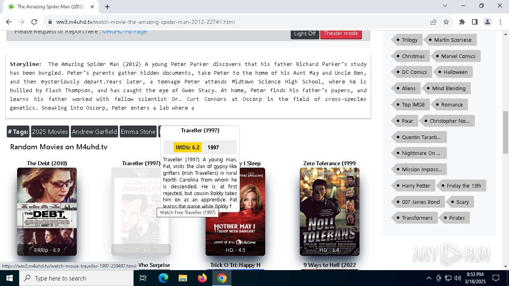The height and width of the screenshot is (286, 509).
Task: Open the 2025 Movies tag
Action: coord(50,132)
